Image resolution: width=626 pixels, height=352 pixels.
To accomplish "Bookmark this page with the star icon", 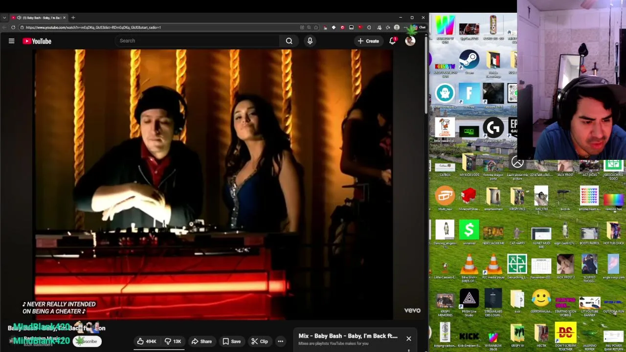I will 316,27.
